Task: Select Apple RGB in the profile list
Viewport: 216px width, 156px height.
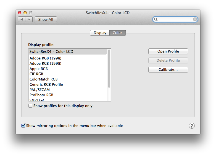Action: click(x=39, y=69)
